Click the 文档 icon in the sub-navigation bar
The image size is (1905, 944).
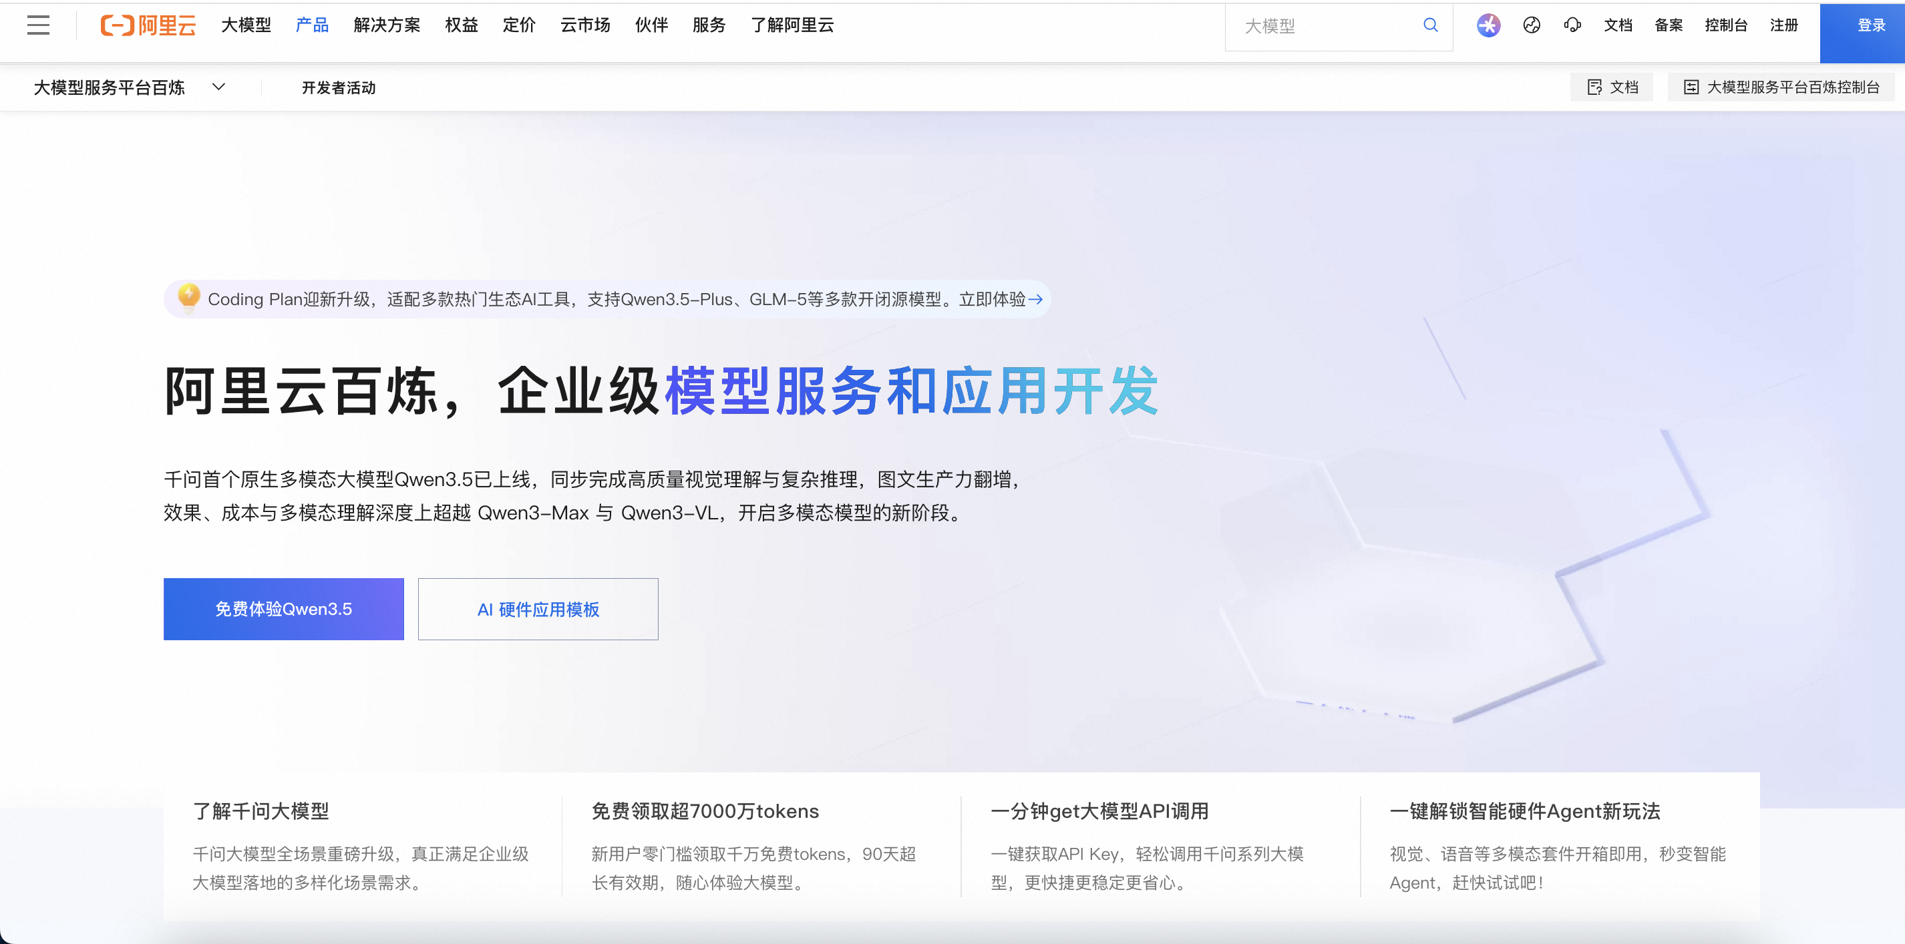[1594, 87]
